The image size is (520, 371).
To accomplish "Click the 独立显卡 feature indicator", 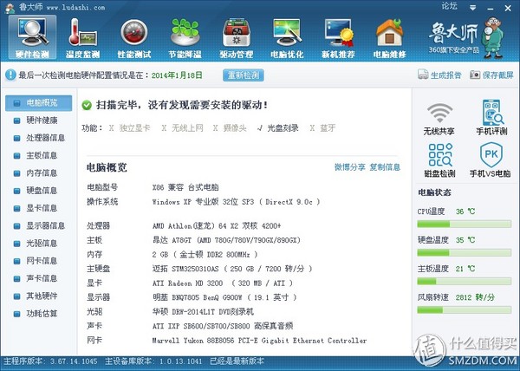I will click(x=130, y=128).
